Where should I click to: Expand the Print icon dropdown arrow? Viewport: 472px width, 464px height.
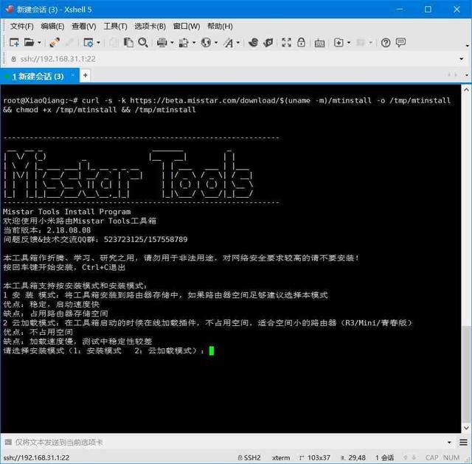pos(172,43)
